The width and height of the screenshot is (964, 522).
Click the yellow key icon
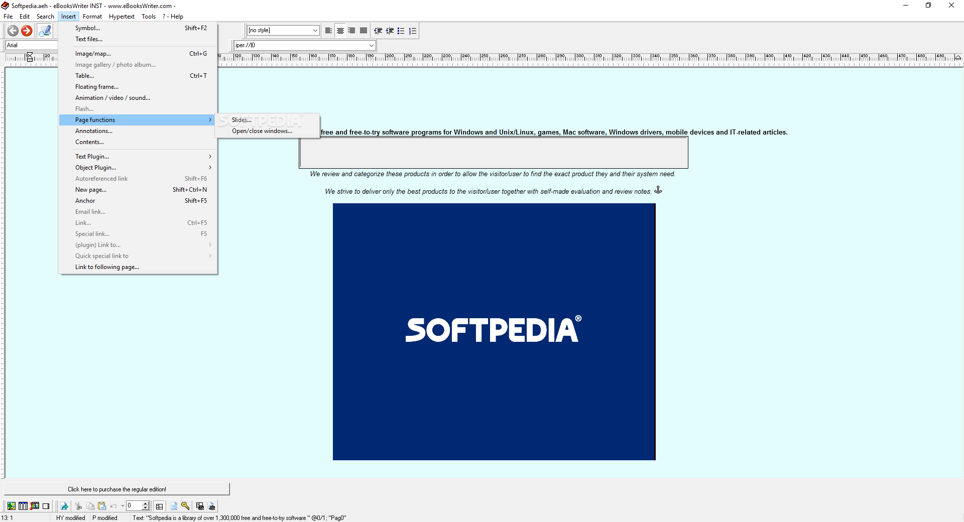tap(185, 506)
